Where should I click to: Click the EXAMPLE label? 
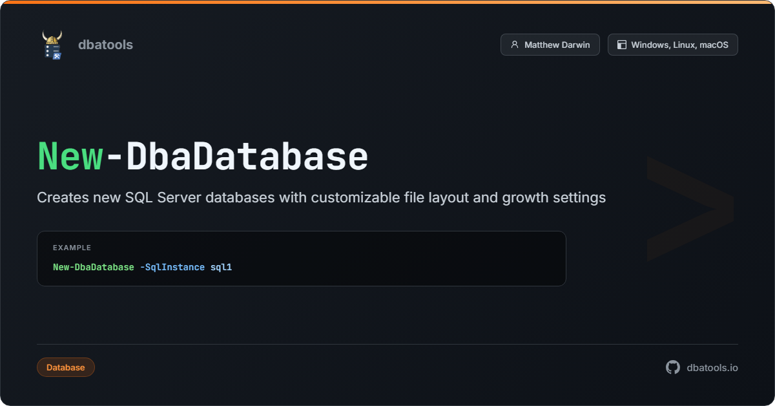pos(72,248)
